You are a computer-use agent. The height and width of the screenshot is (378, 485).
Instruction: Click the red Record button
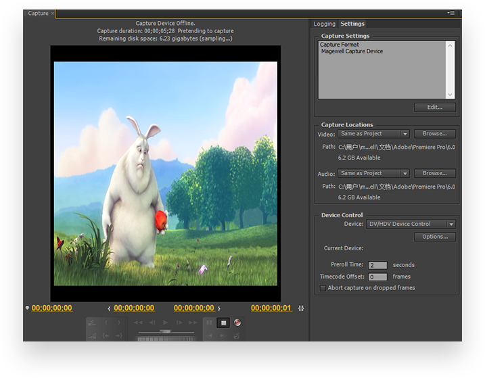coord(237,323)
